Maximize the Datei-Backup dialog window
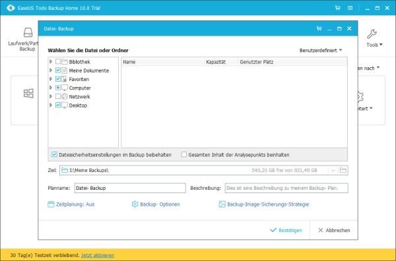The image size is (396, 261). pos(339,29)
